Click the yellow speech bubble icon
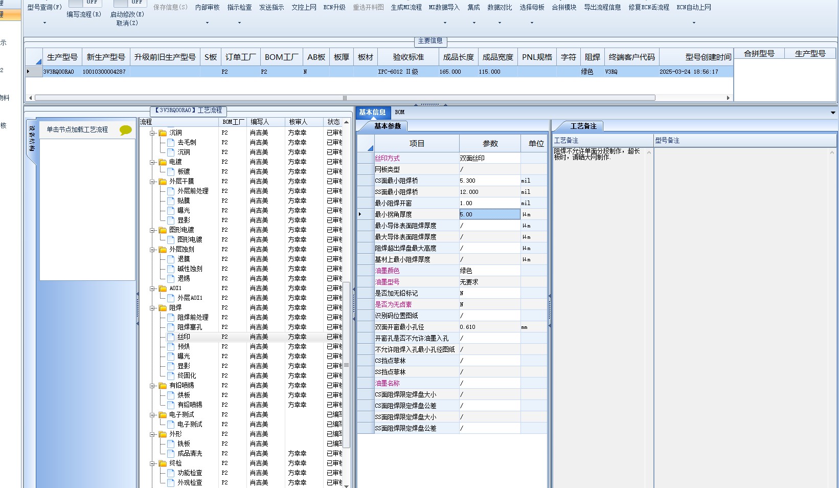The height and width of the screenshot is (488, 839). 125,130
